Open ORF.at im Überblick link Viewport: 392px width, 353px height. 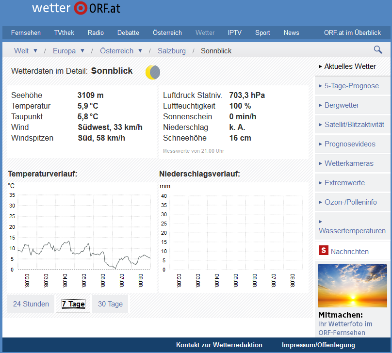point(352,33)
